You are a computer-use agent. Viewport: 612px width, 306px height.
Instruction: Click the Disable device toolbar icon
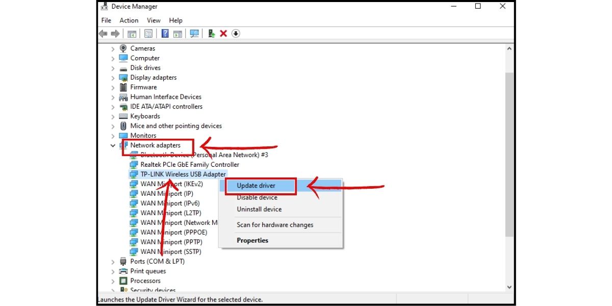[236, 33]
